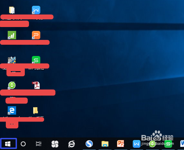Open PowerPoint from the taskbar
The width and height of the screenshot is (184, 150).
coord(121,144)
